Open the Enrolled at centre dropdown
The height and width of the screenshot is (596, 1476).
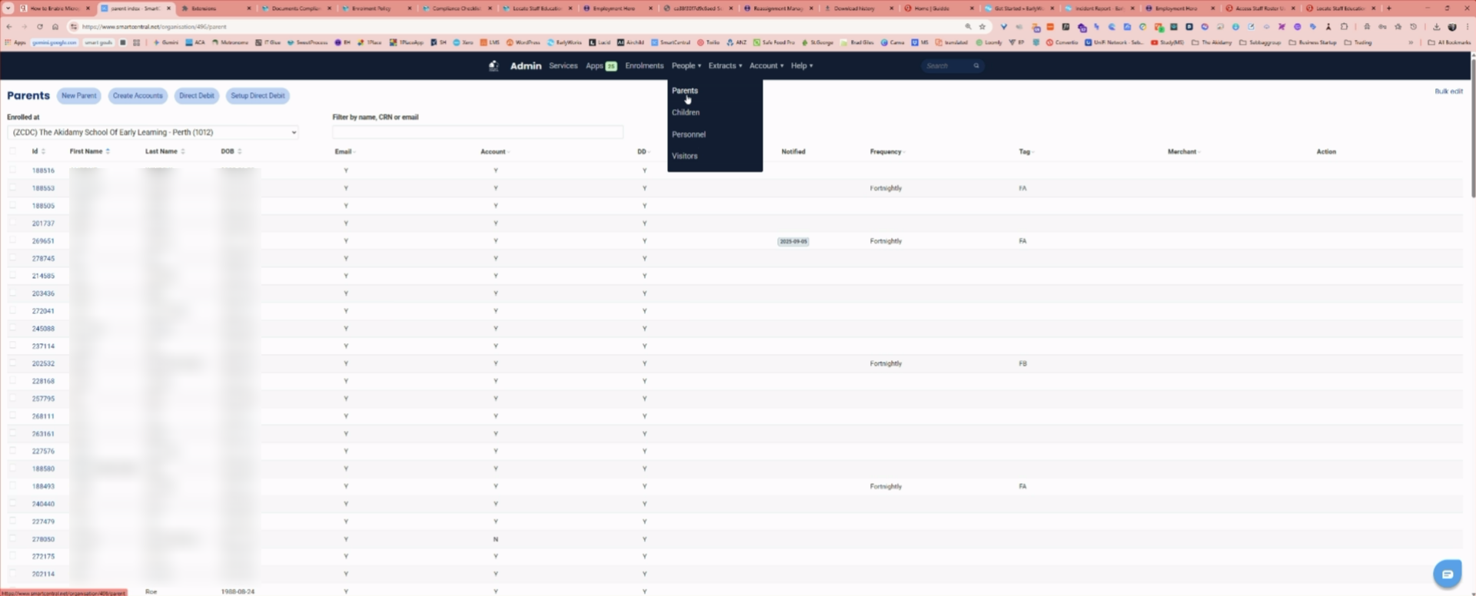coord(152,133)
